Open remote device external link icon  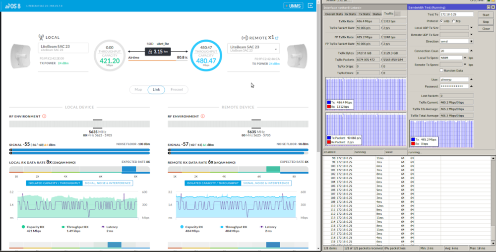pos(277,38)
